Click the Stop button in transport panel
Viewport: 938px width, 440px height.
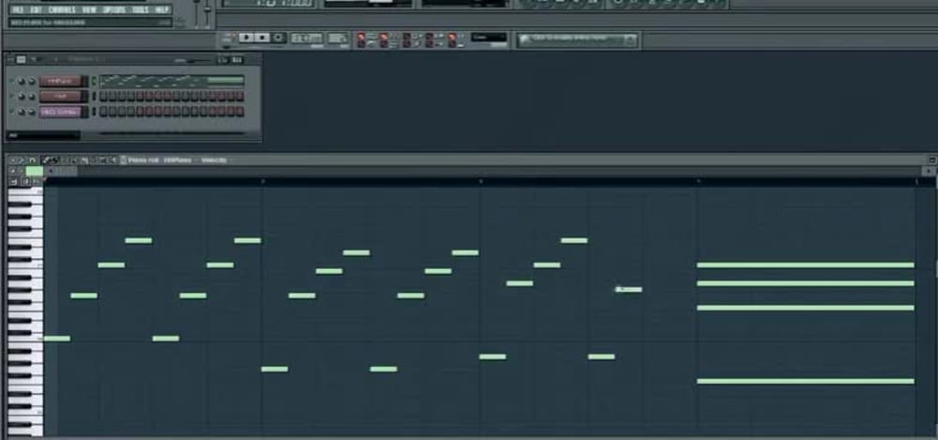click(x=262, y=38)
